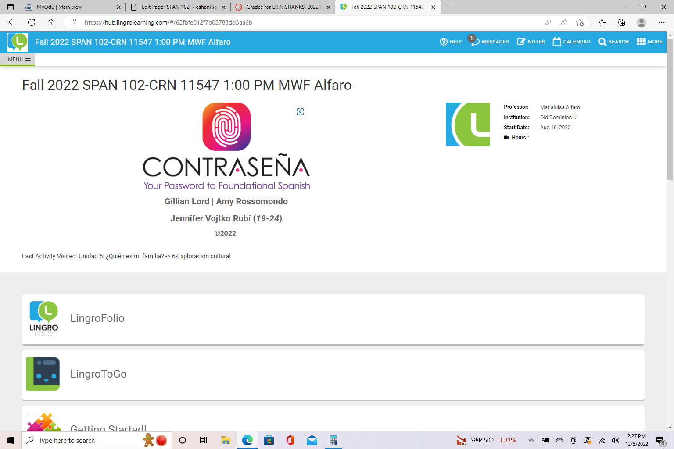
Task: Activate the Read Aloud icon
Action: point(564,22)
